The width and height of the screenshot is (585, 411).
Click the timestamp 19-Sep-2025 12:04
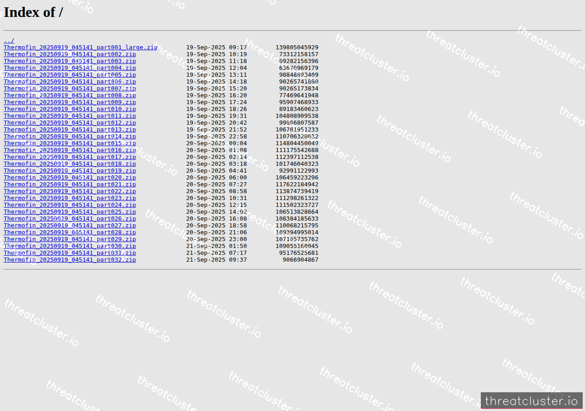pos(217,68)
